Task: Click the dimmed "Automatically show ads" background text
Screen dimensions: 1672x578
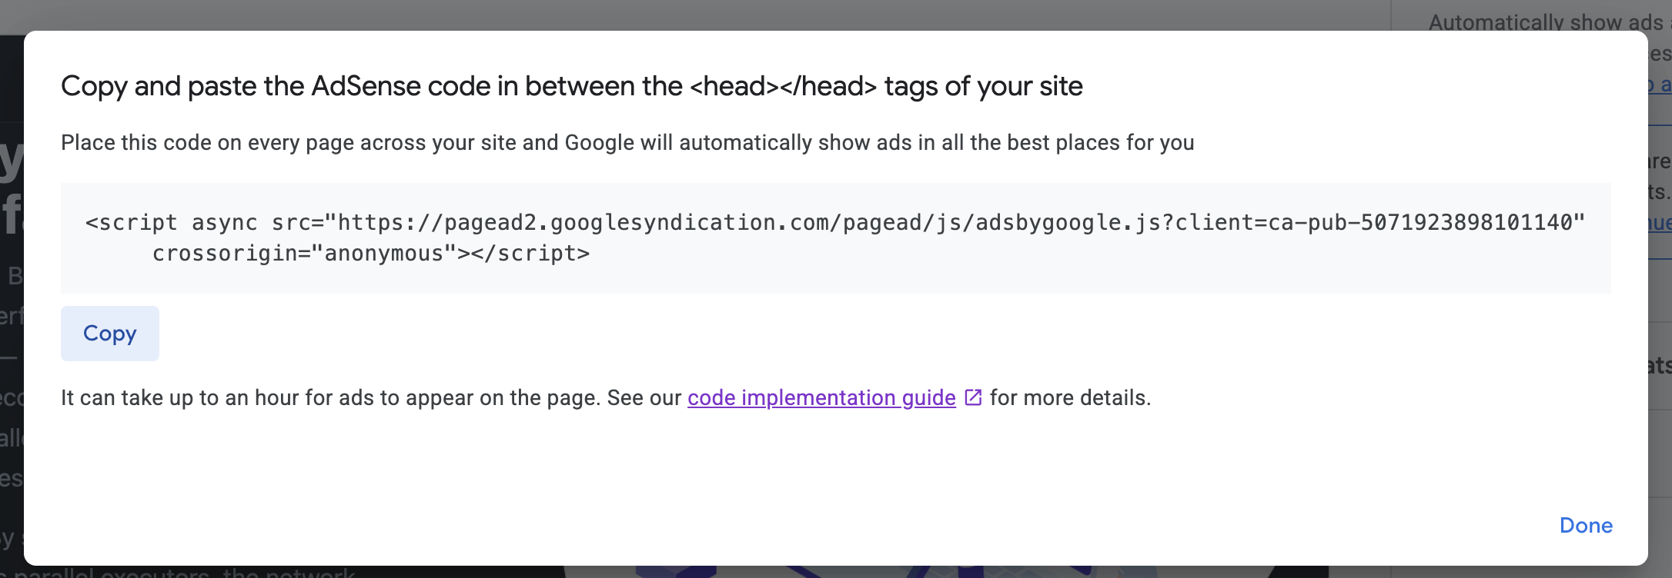Action: tap(1545, 22)
